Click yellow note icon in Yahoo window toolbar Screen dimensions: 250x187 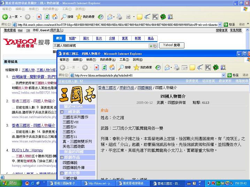click(x=139, y=17)
